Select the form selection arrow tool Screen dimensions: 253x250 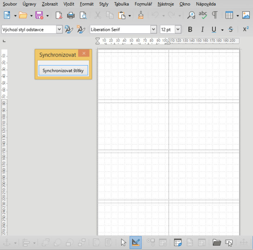[124, 242]
